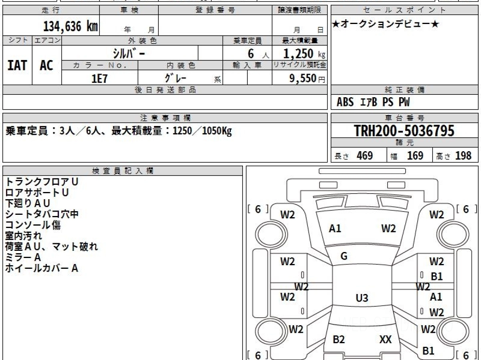
Task: Click the note ホイールカバーA
Action: coord(41,268)
